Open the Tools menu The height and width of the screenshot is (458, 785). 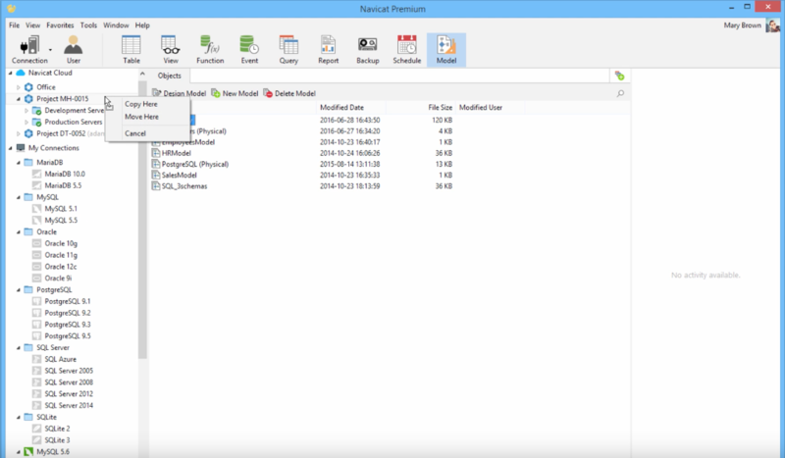click(88, 25)
